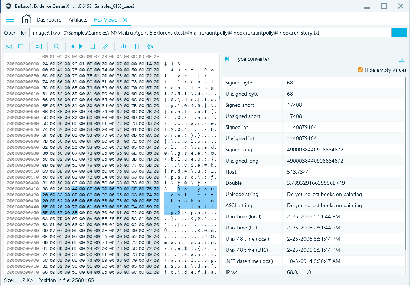
Task: Collapse the Type converter panel
Action: click(401, 60)
